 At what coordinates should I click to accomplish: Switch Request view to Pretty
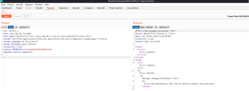(x=4, y=27)
